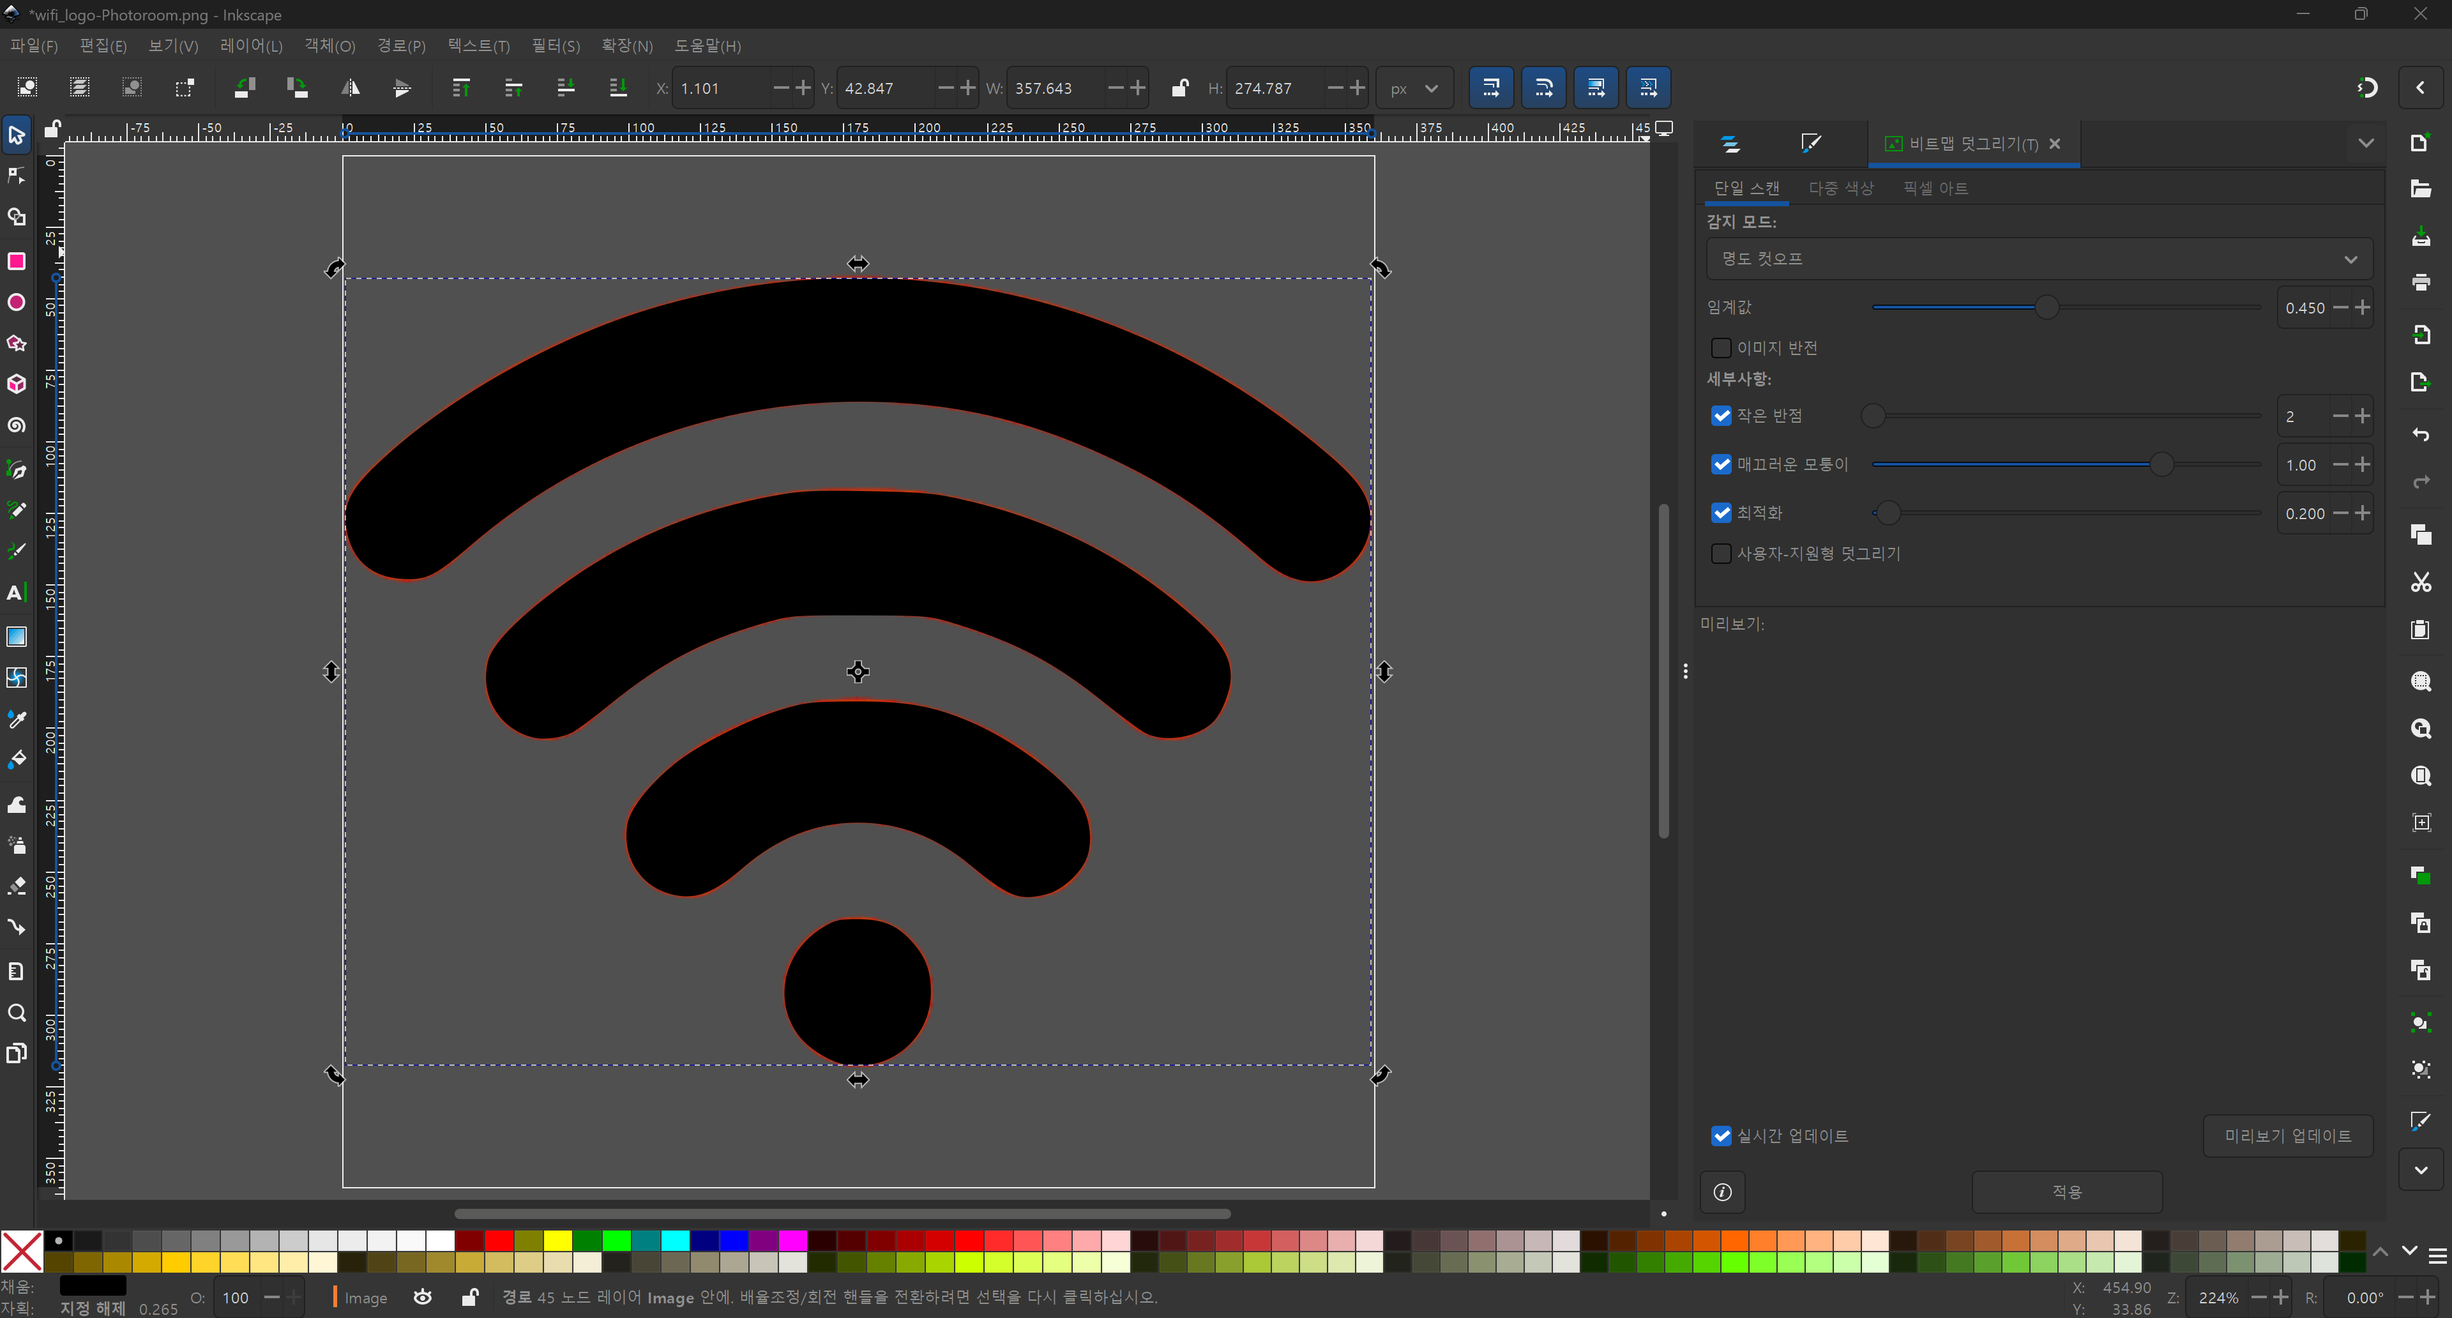2452x1318 pixels.
Task: Pick the Gradient tool
Action: click(x=16, y=637)
